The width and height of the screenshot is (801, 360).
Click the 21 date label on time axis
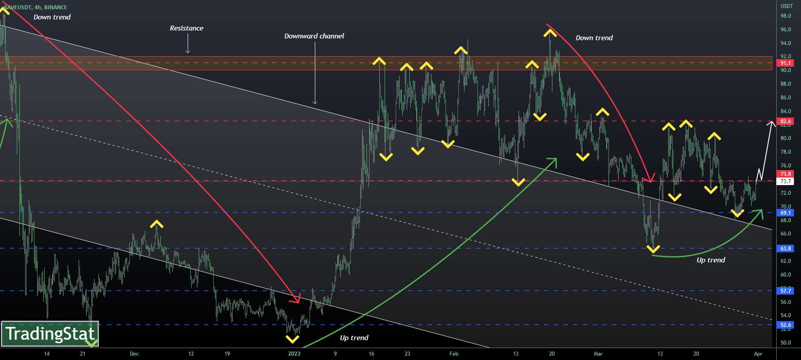(83, 354)
